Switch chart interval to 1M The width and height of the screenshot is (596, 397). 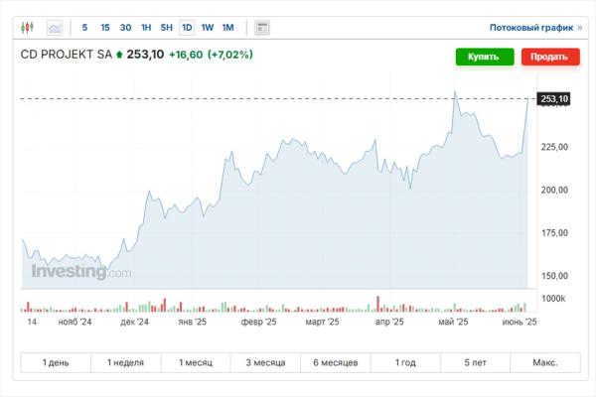[x=227, y=28]
